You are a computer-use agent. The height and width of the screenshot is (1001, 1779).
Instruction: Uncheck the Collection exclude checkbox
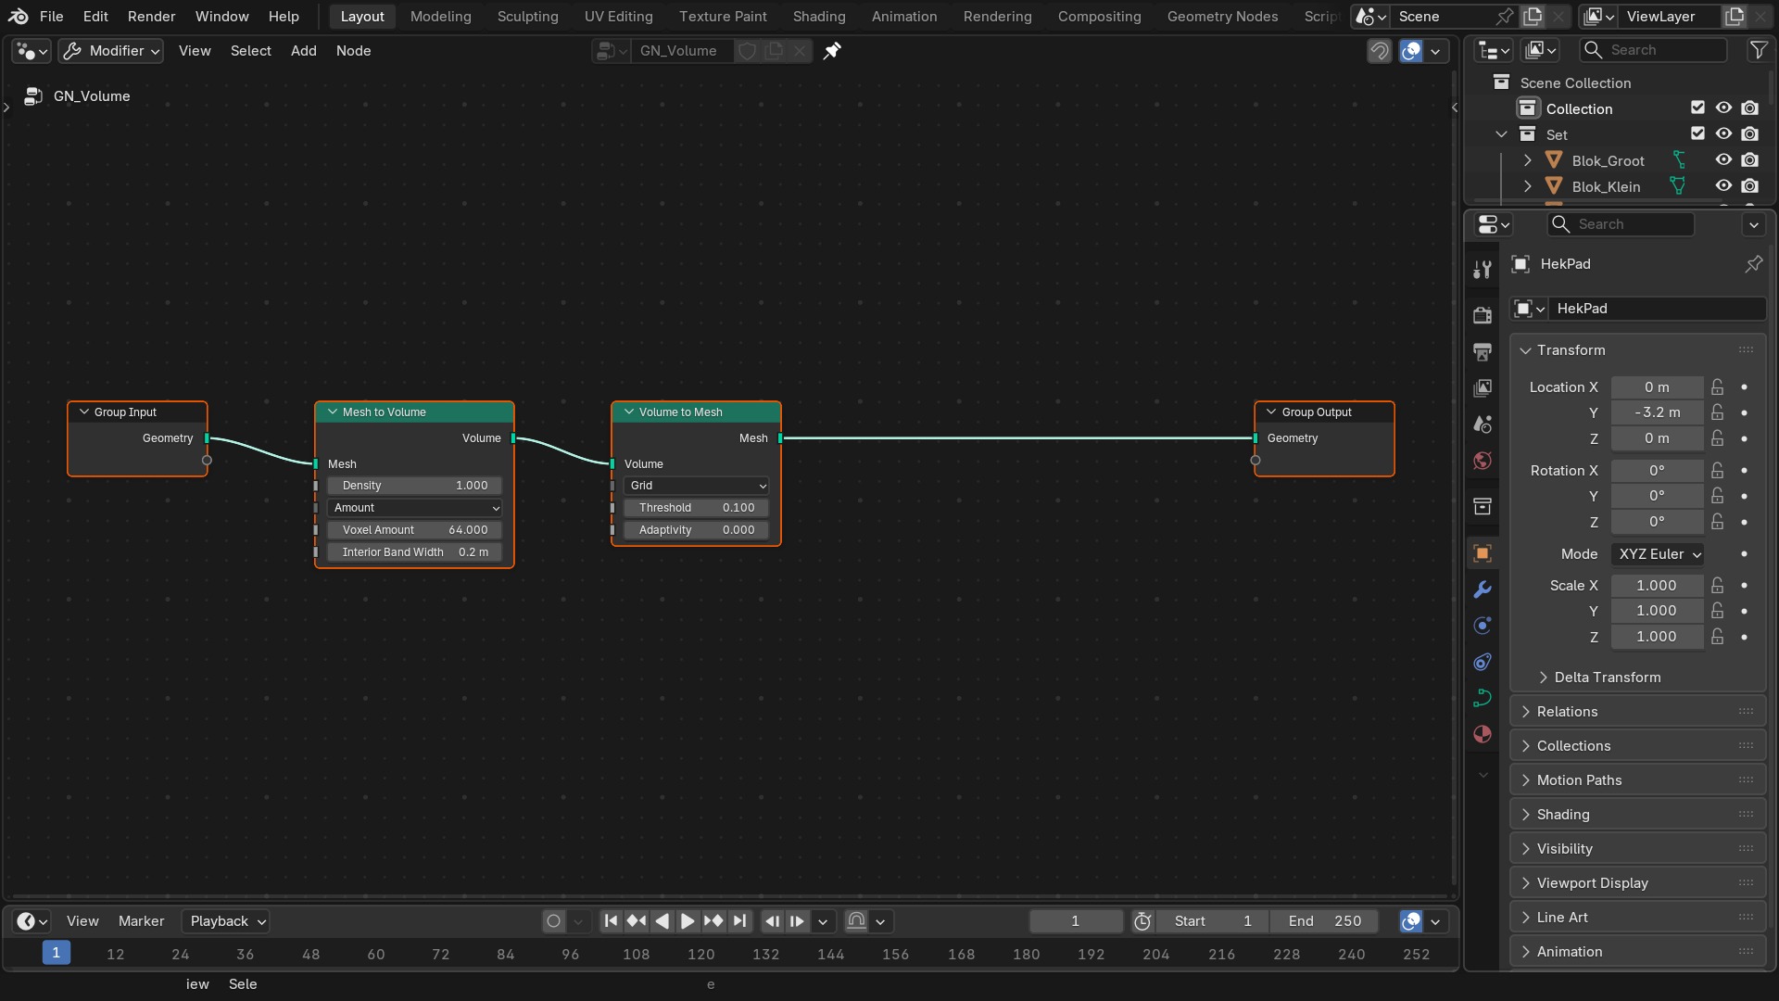[x=1697, y=108]
